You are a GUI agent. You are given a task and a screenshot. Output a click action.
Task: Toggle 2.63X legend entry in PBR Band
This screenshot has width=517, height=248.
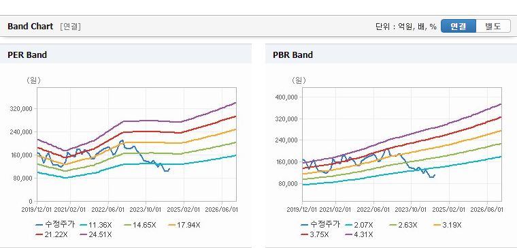(x=403, y=226)
